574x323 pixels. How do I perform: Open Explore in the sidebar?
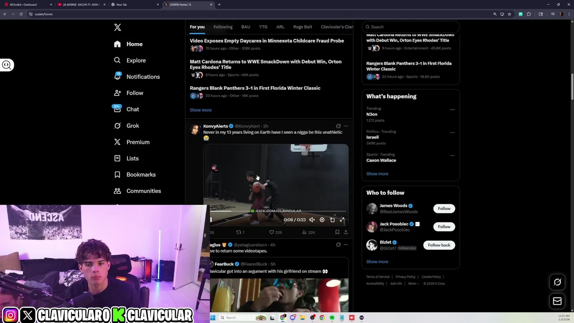[x=130, y=61]
